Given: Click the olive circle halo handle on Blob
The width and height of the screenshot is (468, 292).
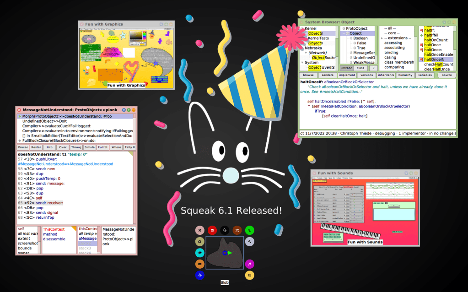Looking at the screenshot, I should click(x=199, y=242).
